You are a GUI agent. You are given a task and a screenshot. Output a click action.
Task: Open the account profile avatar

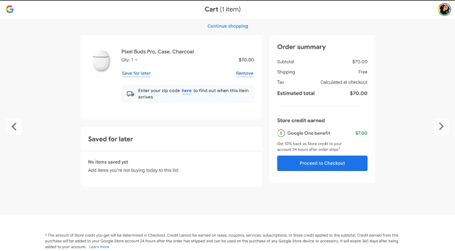pos(444,9)
